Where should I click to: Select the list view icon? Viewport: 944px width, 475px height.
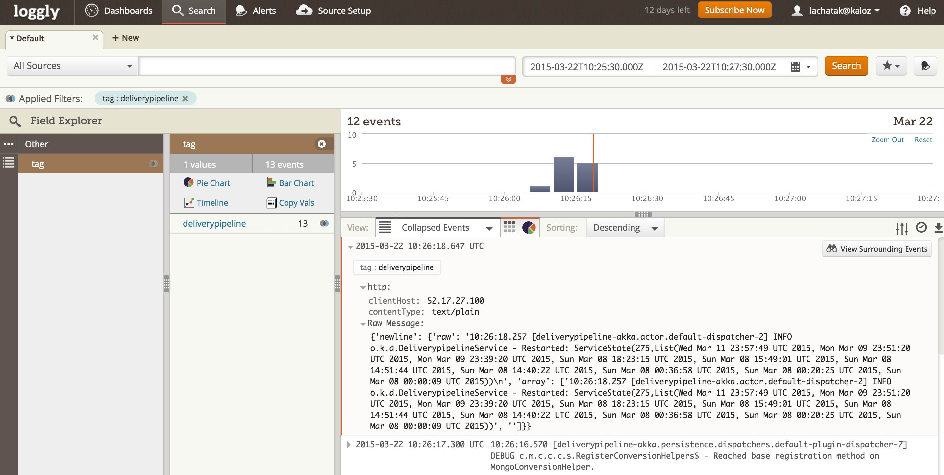(x=385, y=227)
